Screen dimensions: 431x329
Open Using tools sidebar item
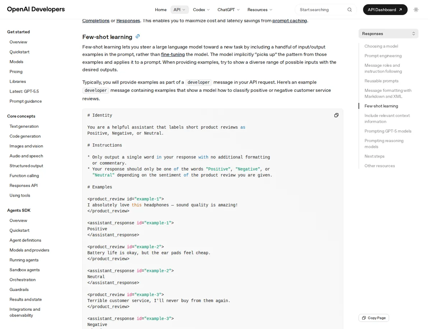pyautogui.click(x=20, y=195)
